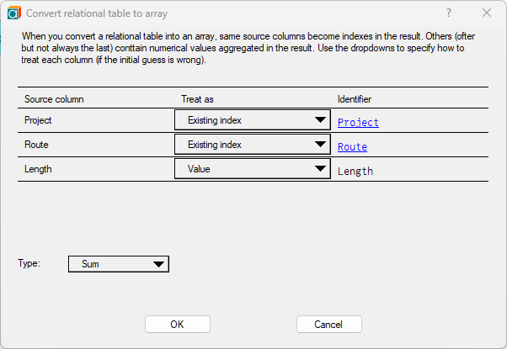The height and width of the screenshot is (349, 507).
Task: Follow the Route identifier link
Action: (x=352, y=147)
